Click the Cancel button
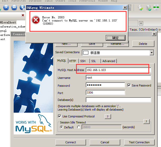Image resolution: width=161 pixels, height=147 pixels. [105, 142]
